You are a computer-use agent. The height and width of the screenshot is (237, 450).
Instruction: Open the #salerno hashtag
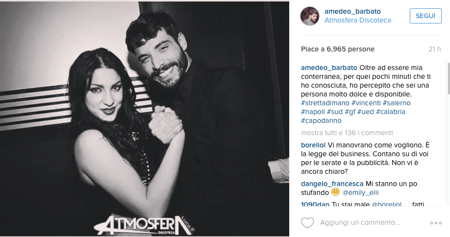click(397, 103)
